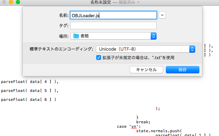Click the line "parseFloat( data[ 5 ] ),"
This screenshot has width=219, height=136.
tap(30, 91)
